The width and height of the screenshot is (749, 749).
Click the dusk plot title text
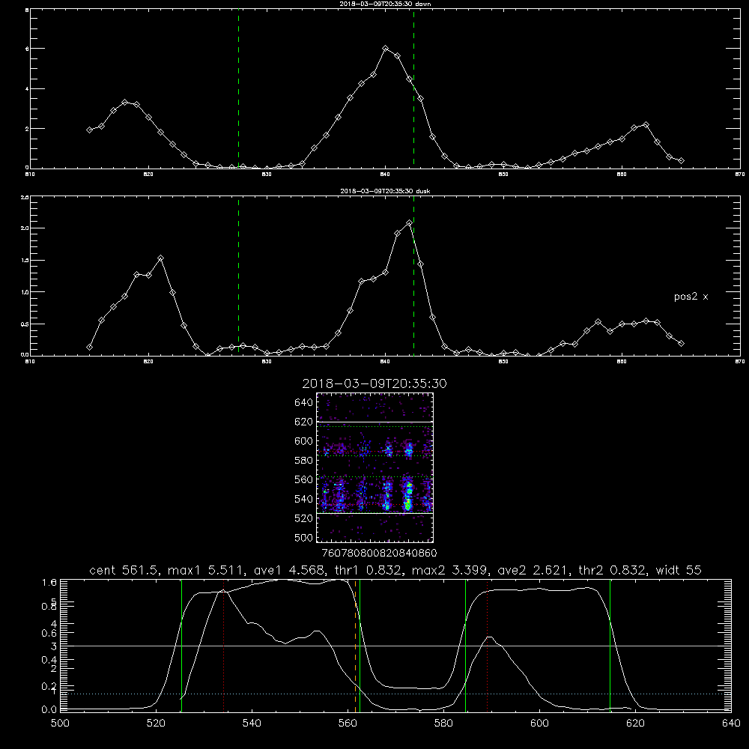(385, 191)
